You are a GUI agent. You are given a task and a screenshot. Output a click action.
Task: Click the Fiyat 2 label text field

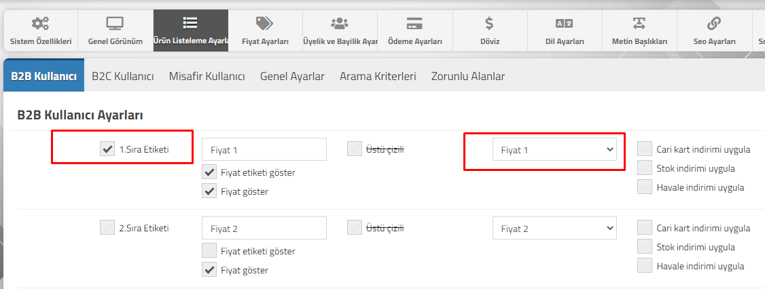264,228
